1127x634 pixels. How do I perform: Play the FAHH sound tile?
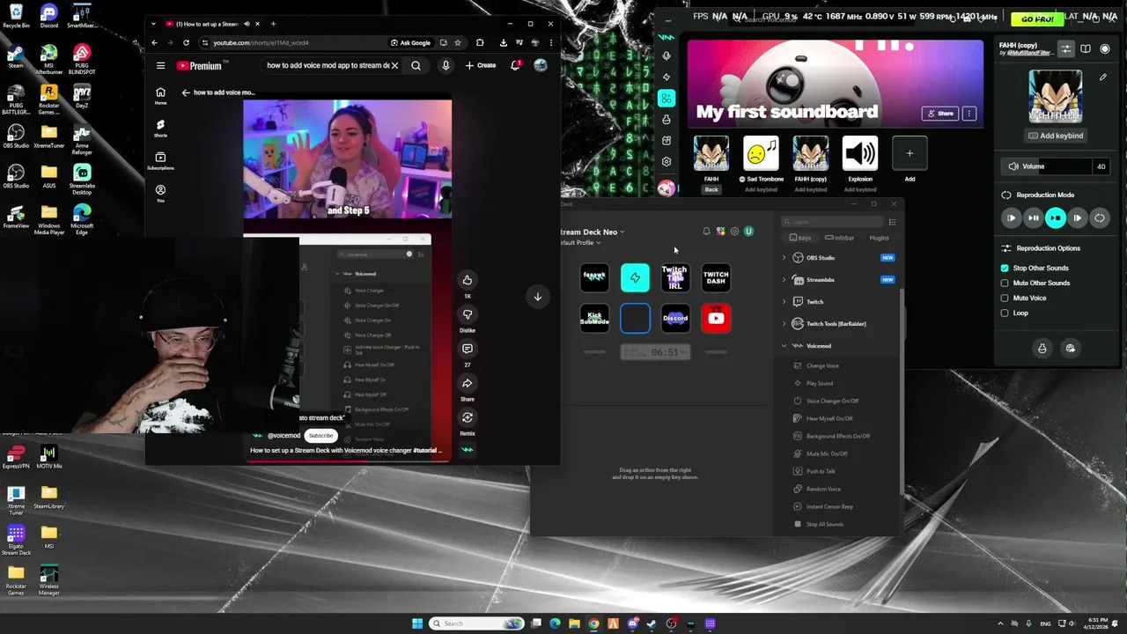tap(711, 153)
